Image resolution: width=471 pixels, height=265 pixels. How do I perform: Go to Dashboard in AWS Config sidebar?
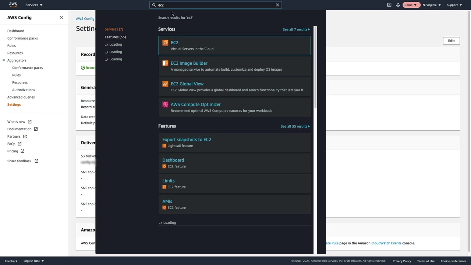tap(16, 31)
